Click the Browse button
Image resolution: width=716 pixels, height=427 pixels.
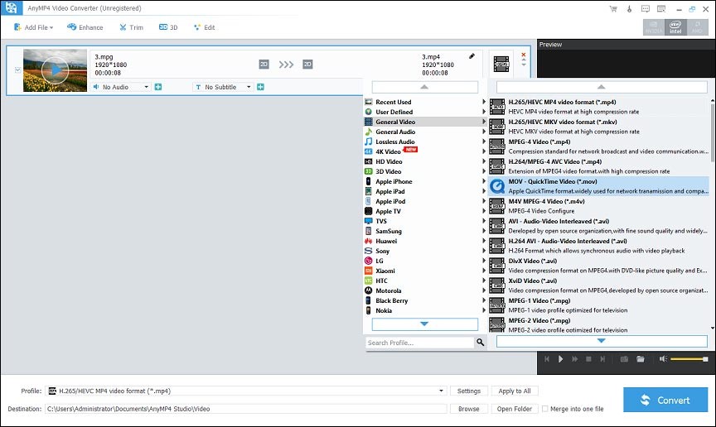click(469, 409)
